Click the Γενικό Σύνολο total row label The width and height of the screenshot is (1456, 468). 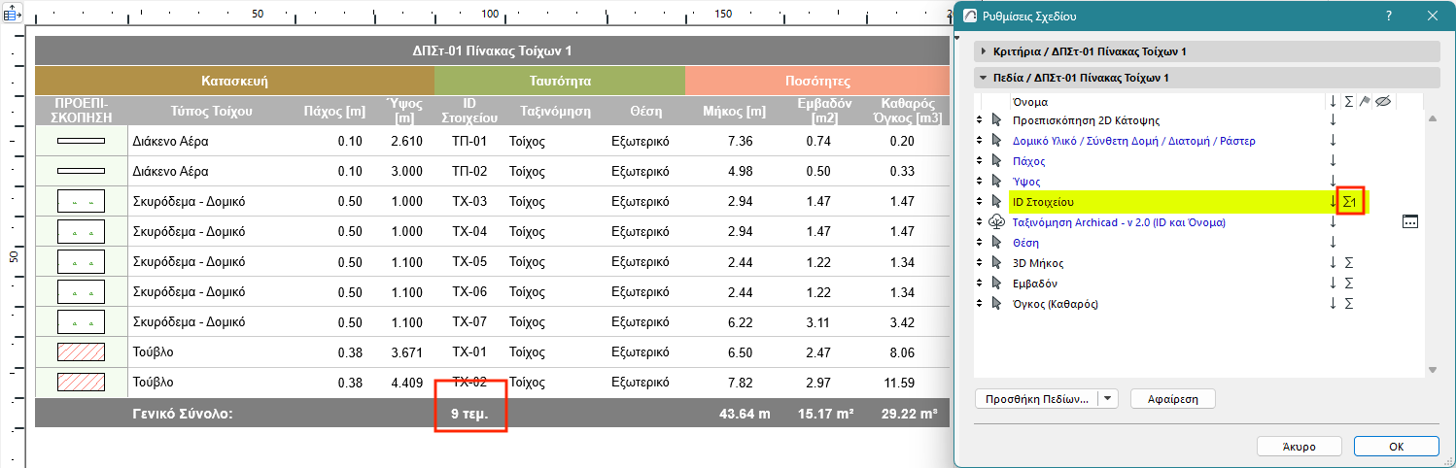tap(185, 414)
